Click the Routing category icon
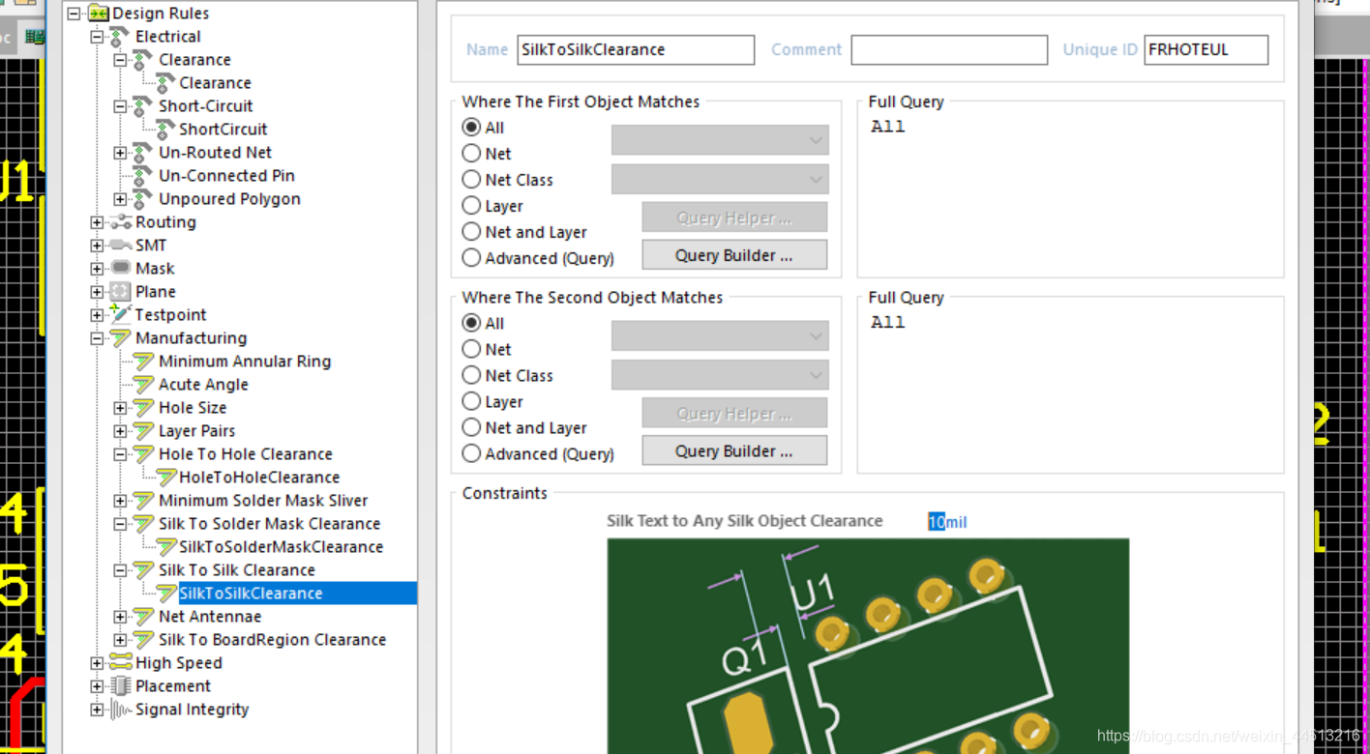This screenshot has height=754, width=1370. point(120,222)
